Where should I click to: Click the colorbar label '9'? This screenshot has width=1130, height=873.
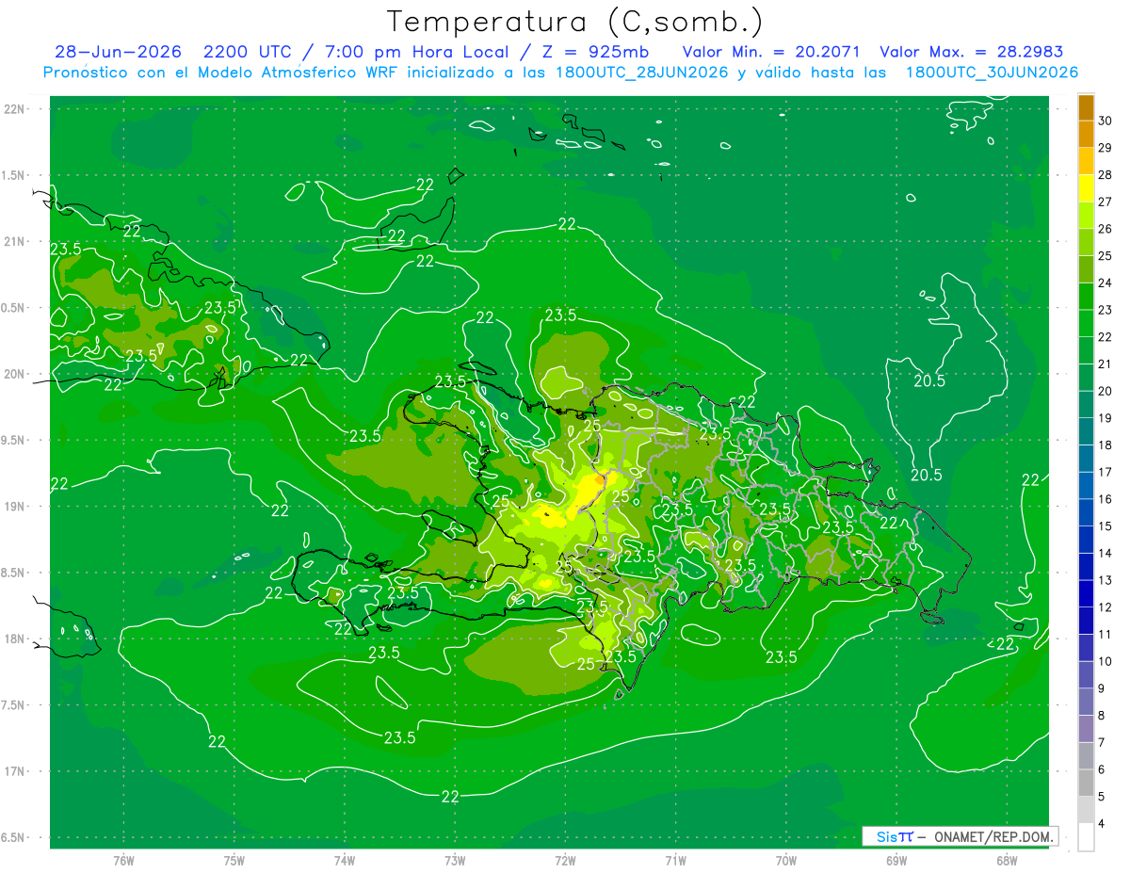point(1104,688)
